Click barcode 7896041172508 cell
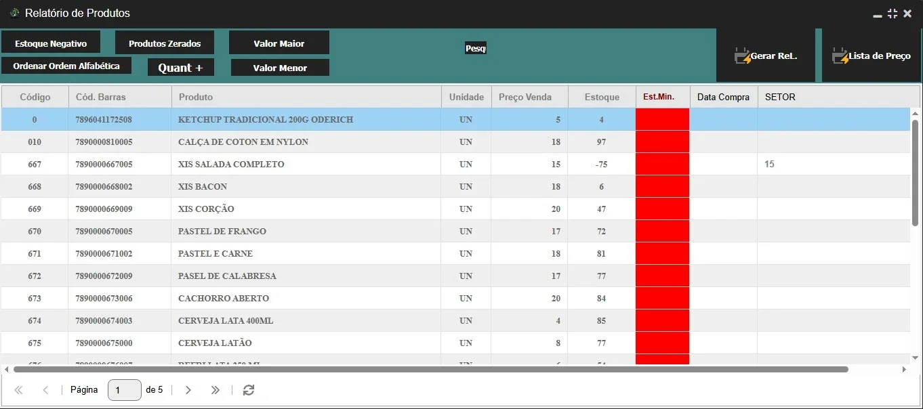The height and width of the screenshot is (409, 923). 120,119
